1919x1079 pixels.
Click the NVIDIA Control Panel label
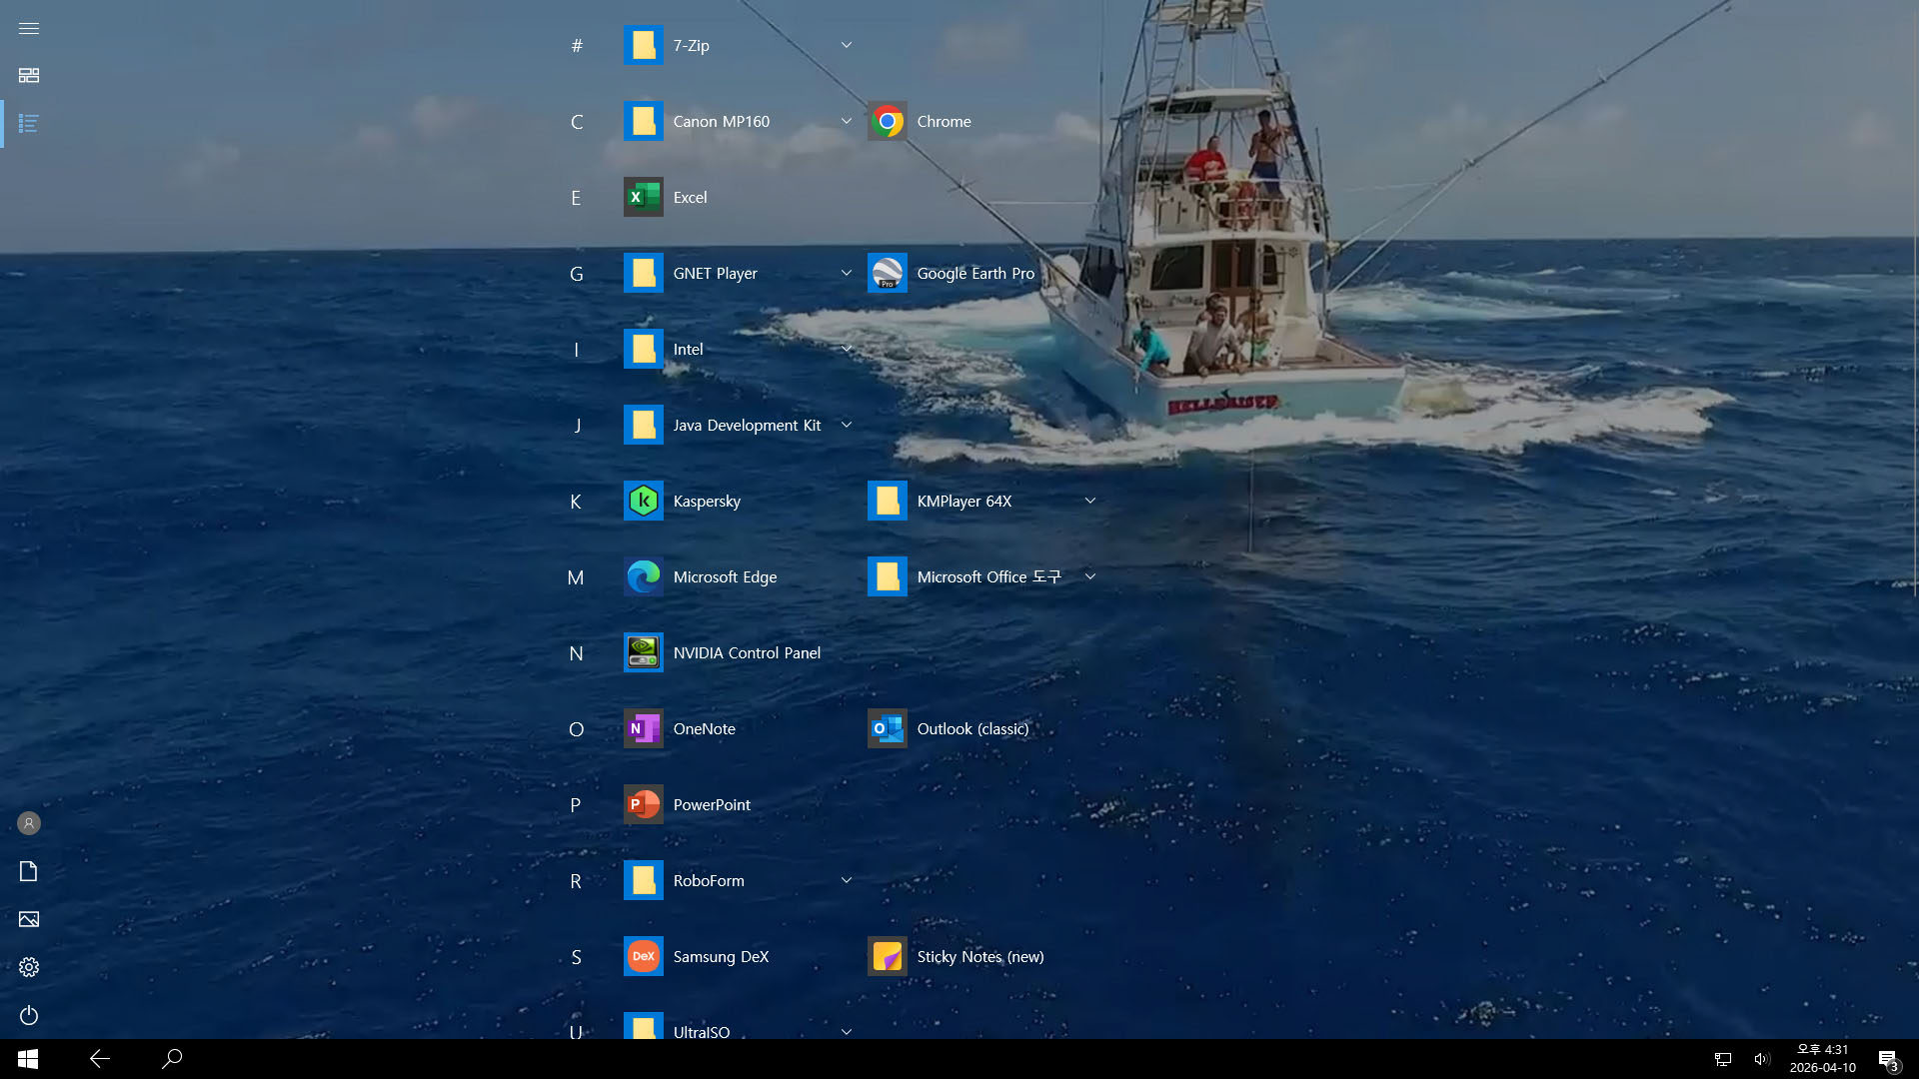[x=747, y=652]
